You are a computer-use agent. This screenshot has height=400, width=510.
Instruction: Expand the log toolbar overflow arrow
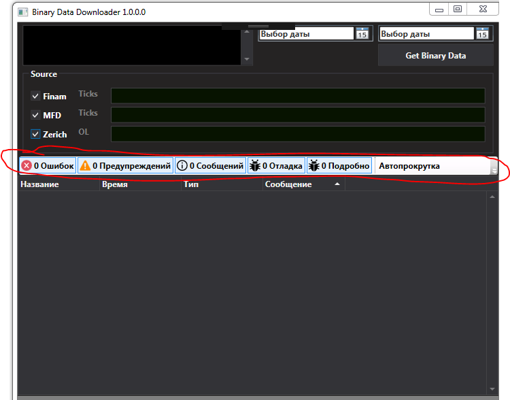coord(494,169)
